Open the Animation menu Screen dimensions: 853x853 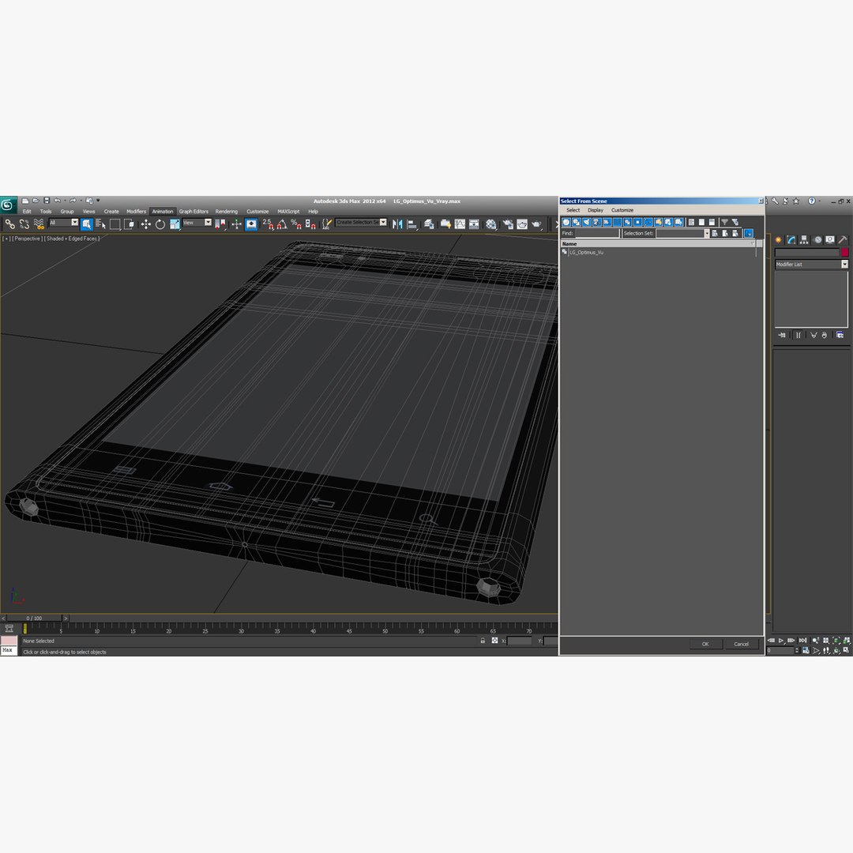click(x=162, y=212)
